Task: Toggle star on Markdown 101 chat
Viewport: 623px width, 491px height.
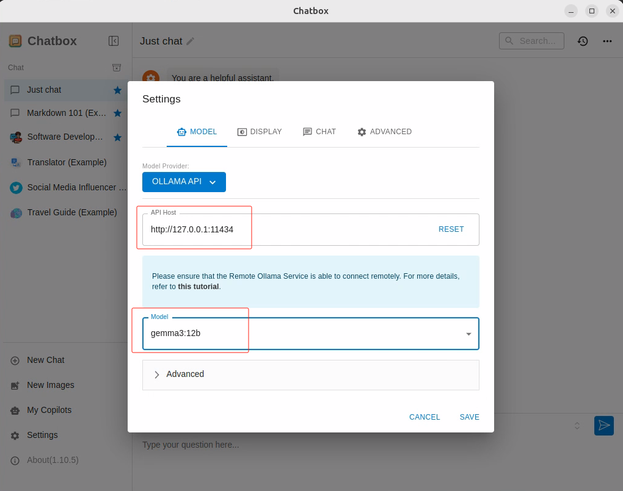Action: click(117, 113)
